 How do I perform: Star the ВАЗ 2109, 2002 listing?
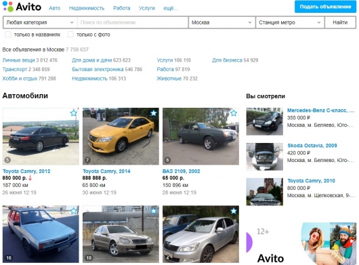[234, 113]
